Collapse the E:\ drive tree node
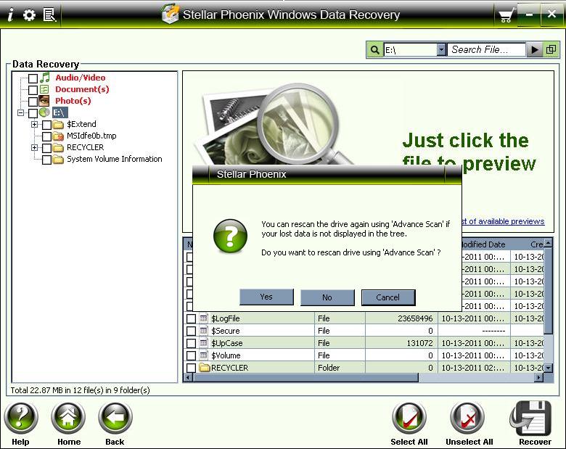This screenshot has width=566, height=449. coord(20,112)
